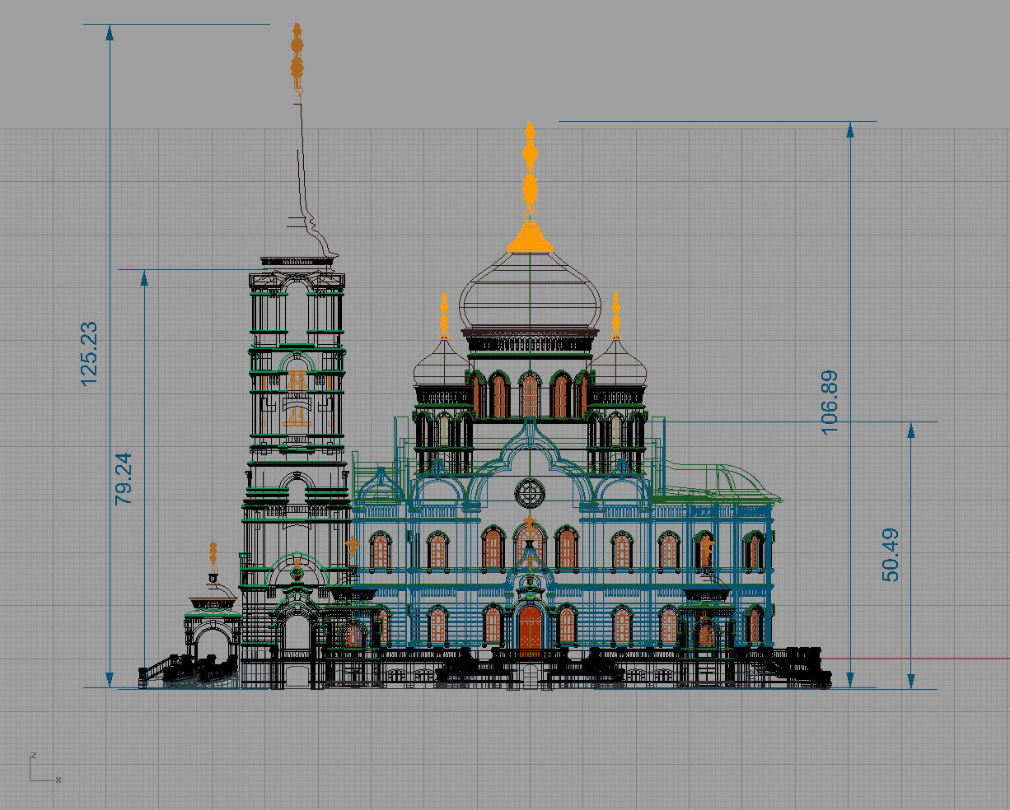Select the 106.89 dimension text
Image resolution: width=1010 pixels, height=810 pixels.
[x=829, y=402]
